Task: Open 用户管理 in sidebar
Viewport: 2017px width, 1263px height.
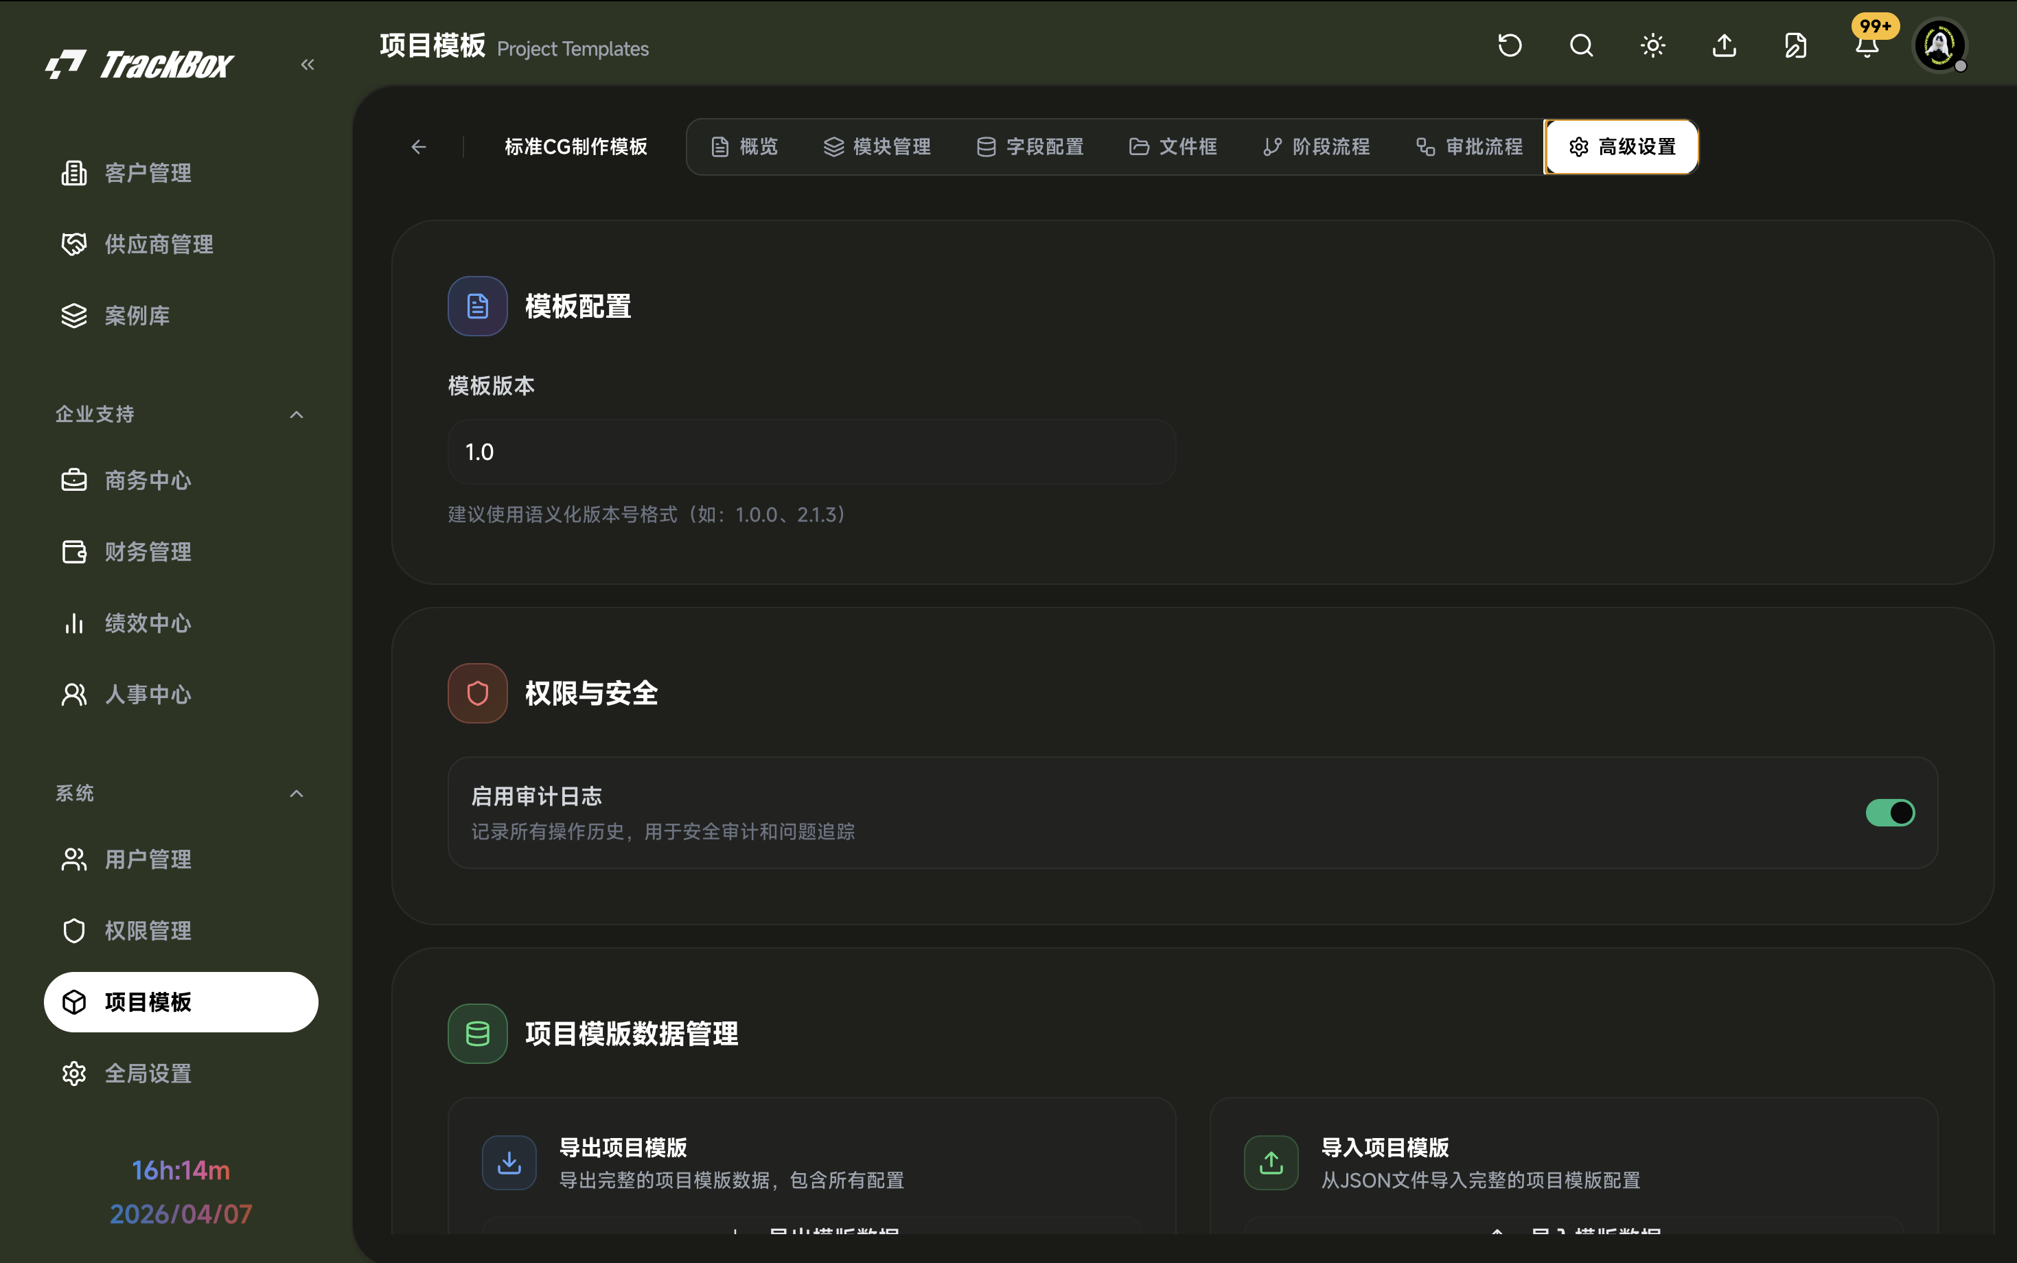Action: tap(181, 859)
